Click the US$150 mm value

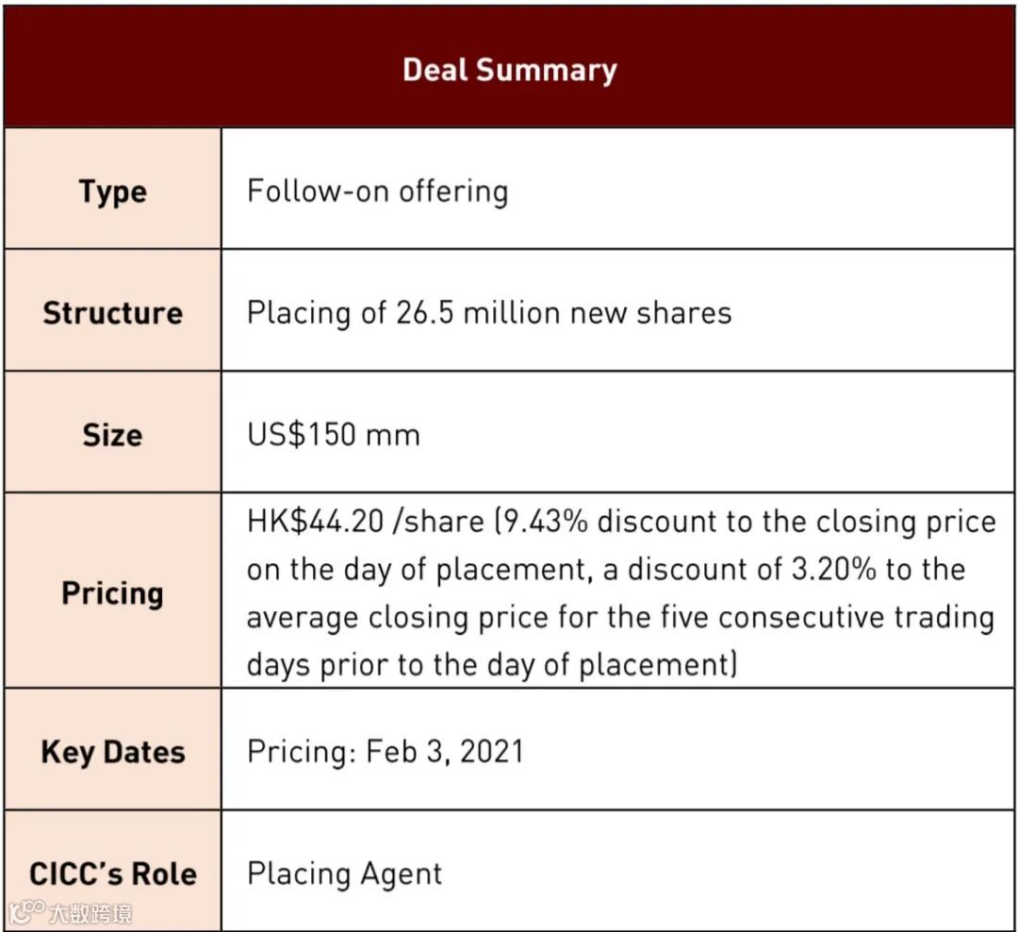pos(333,435)
